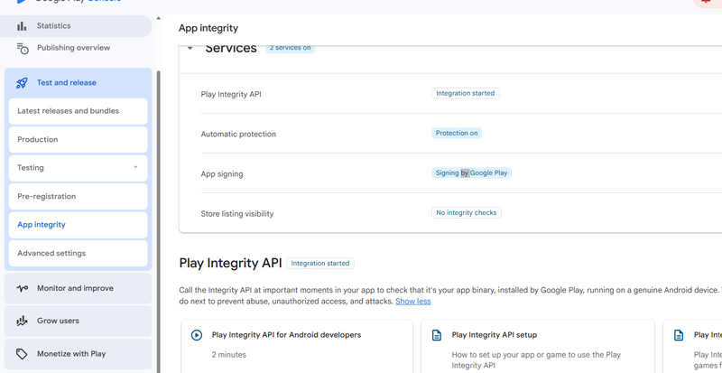Click the Show less link
Image resolution: width=722 pixels, height=373 pixels.
coord(412,302)
